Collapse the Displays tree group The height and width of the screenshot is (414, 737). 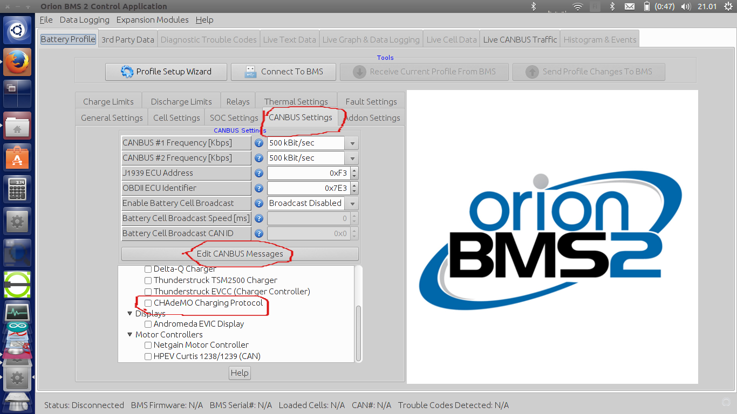[130, 313]
